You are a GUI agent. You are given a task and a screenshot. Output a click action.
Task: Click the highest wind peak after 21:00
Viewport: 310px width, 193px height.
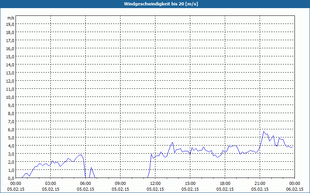coord(263,132)
